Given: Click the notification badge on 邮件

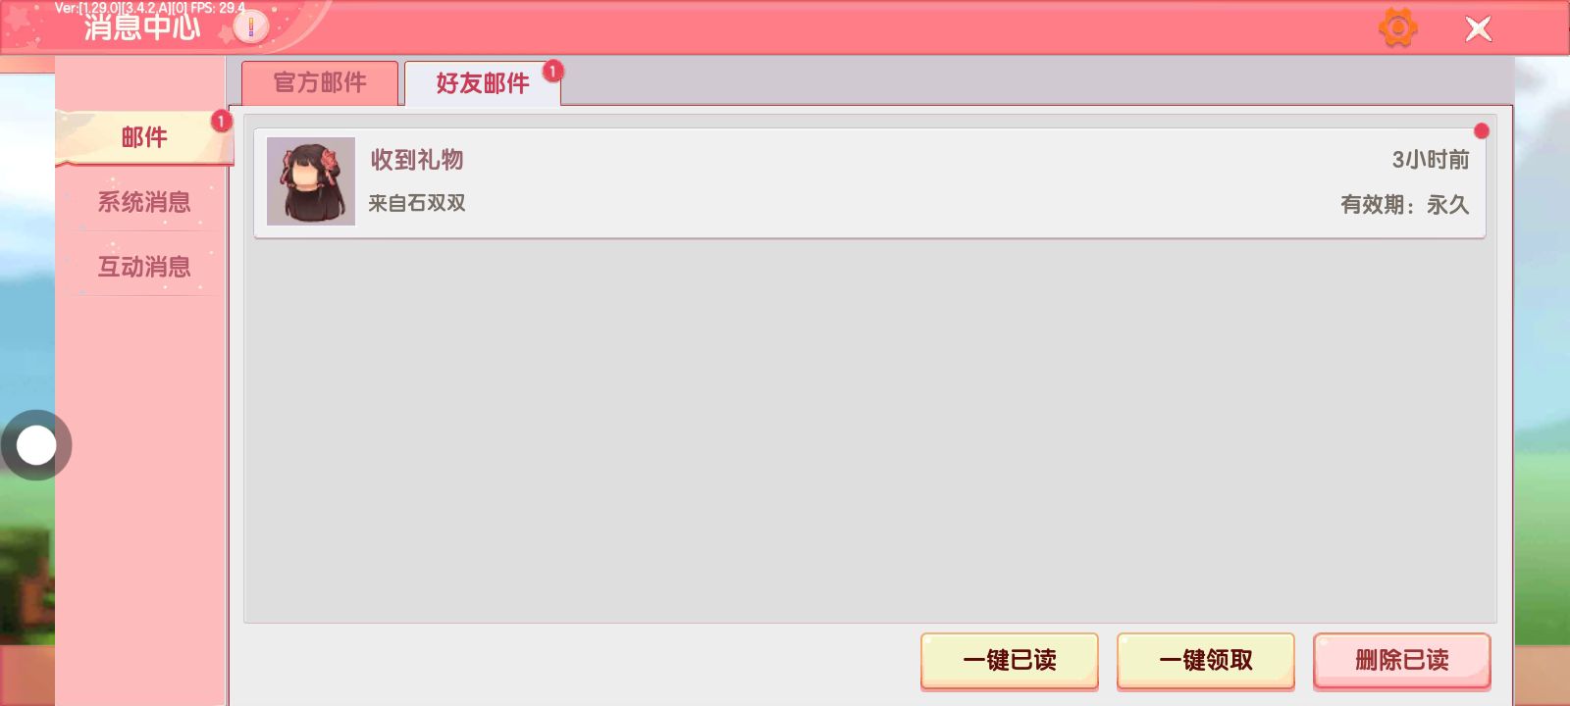Looking at the screenshot, I should point(222,121).
